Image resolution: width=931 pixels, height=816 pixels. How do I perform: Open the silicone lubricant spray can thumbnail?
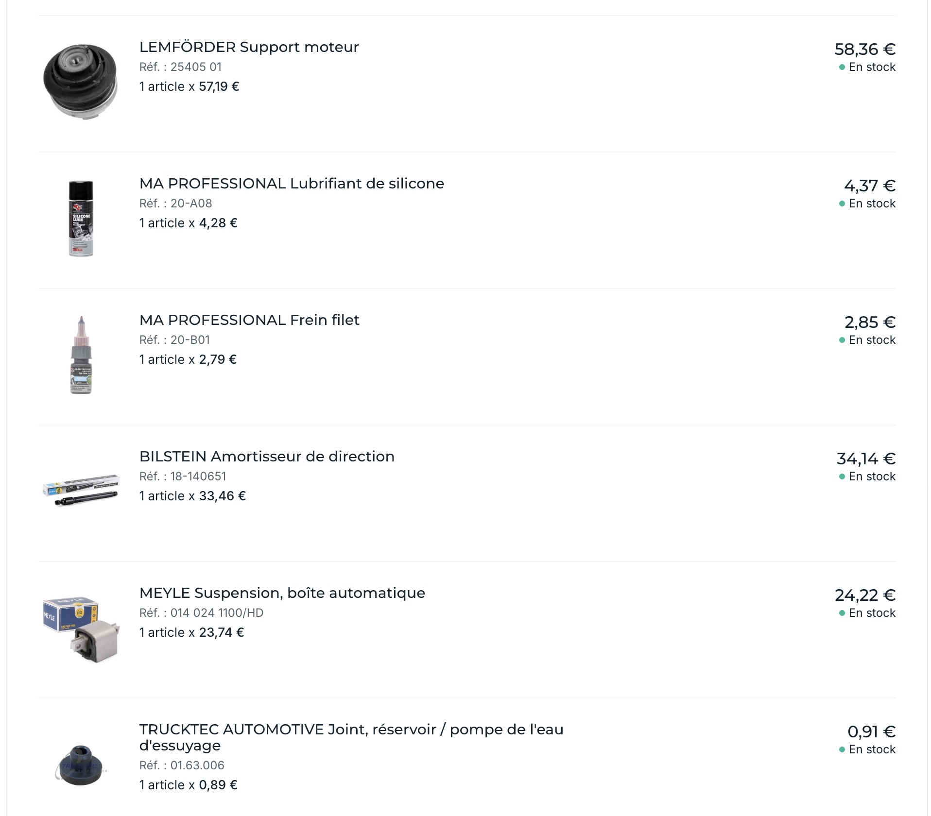coord(81,218)
